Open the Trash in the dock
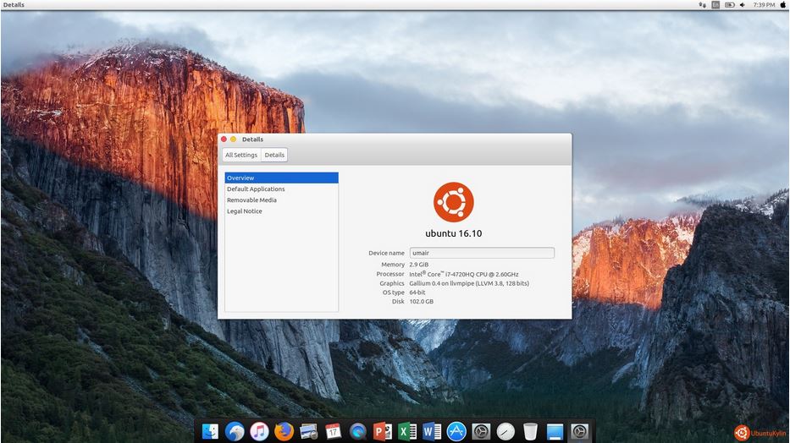 [530, 431]
